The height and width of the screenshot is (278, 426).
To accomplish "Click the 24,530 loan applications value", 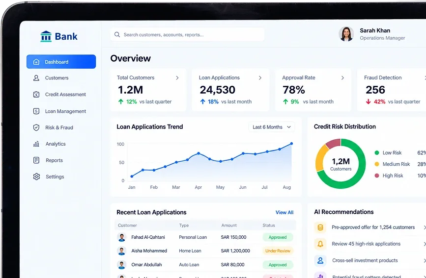I will [x=217, y=90].
